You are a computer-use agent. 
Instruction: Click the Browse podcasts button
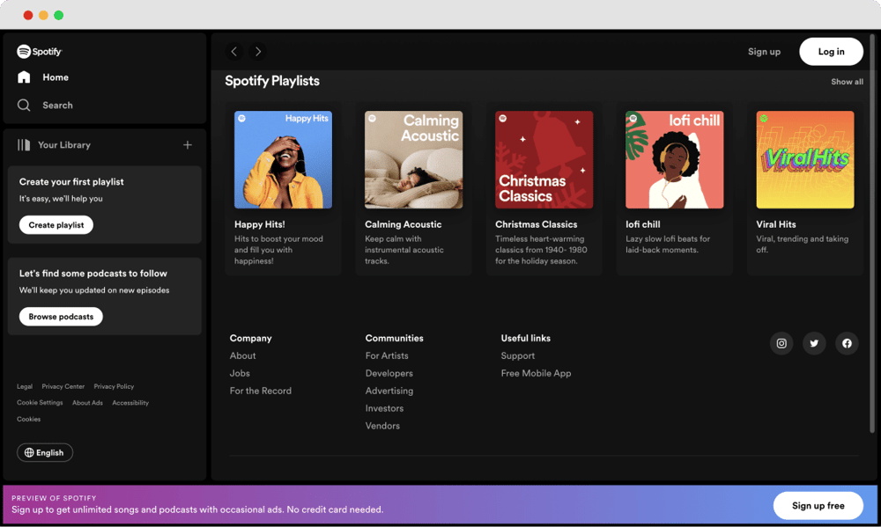coord(60,316)
